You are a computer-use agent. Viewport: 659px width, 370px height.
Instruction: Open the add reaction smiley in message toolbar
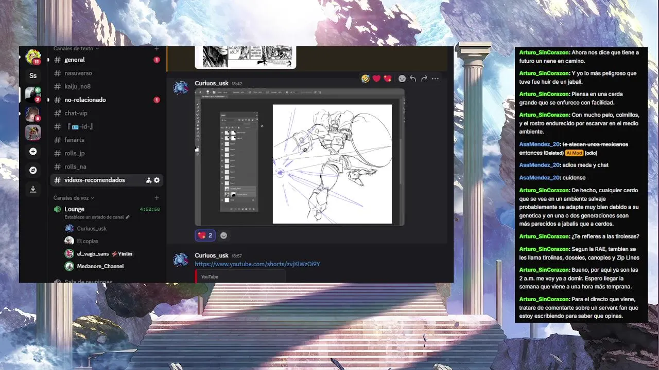point(402,79)
